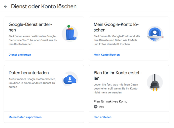Open the Meine Daten exportieren link
The width and height of the screenshot is (174, 128).
click(25, 117)
